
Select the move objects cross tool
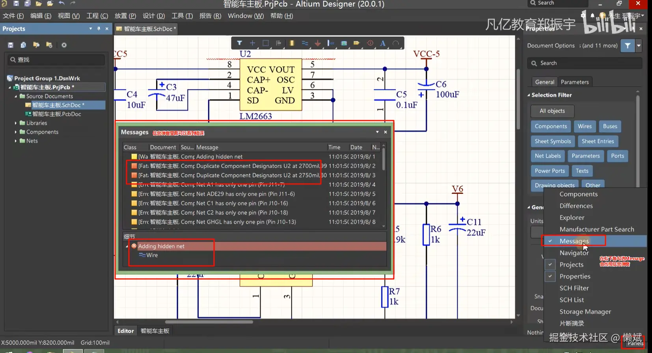pos(253,43)
